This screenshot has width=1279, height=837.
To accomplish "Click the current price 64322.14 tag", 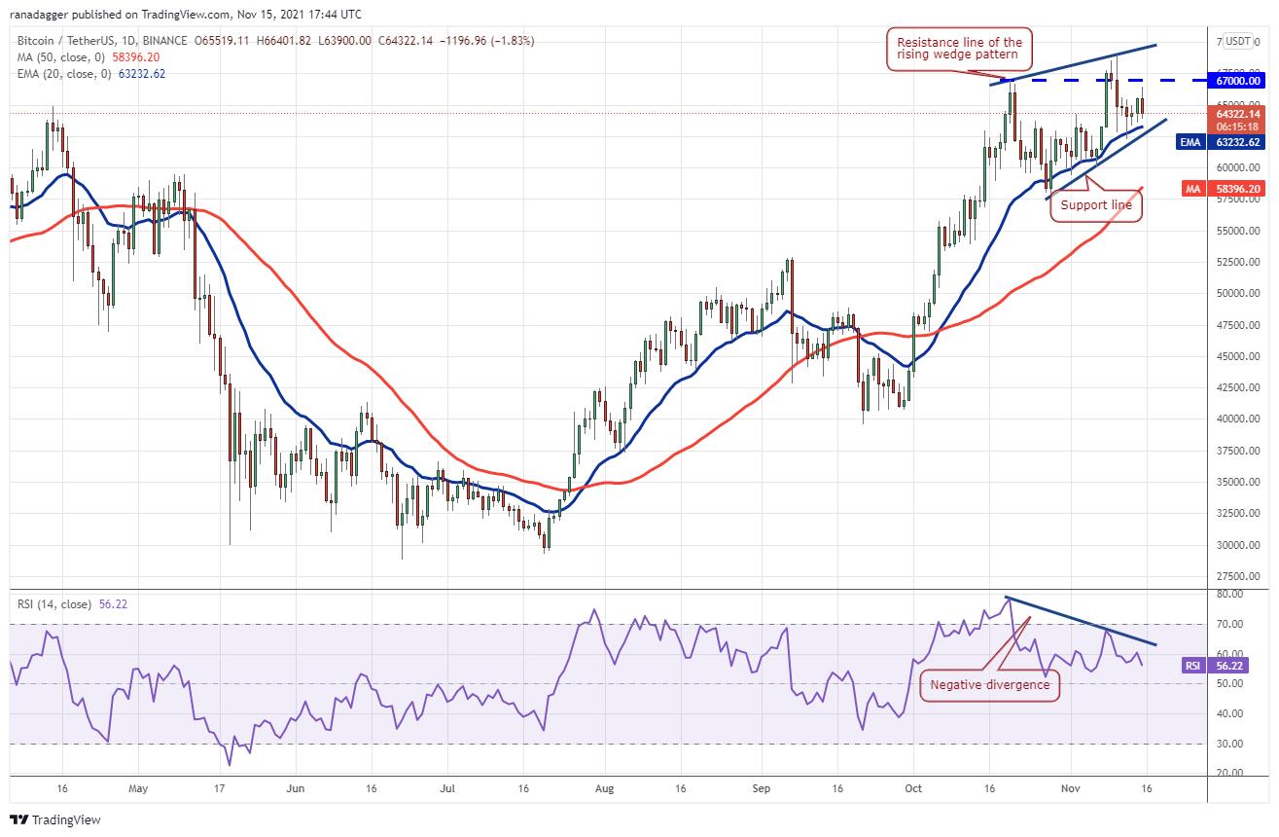I will (x=1237, y=114).
